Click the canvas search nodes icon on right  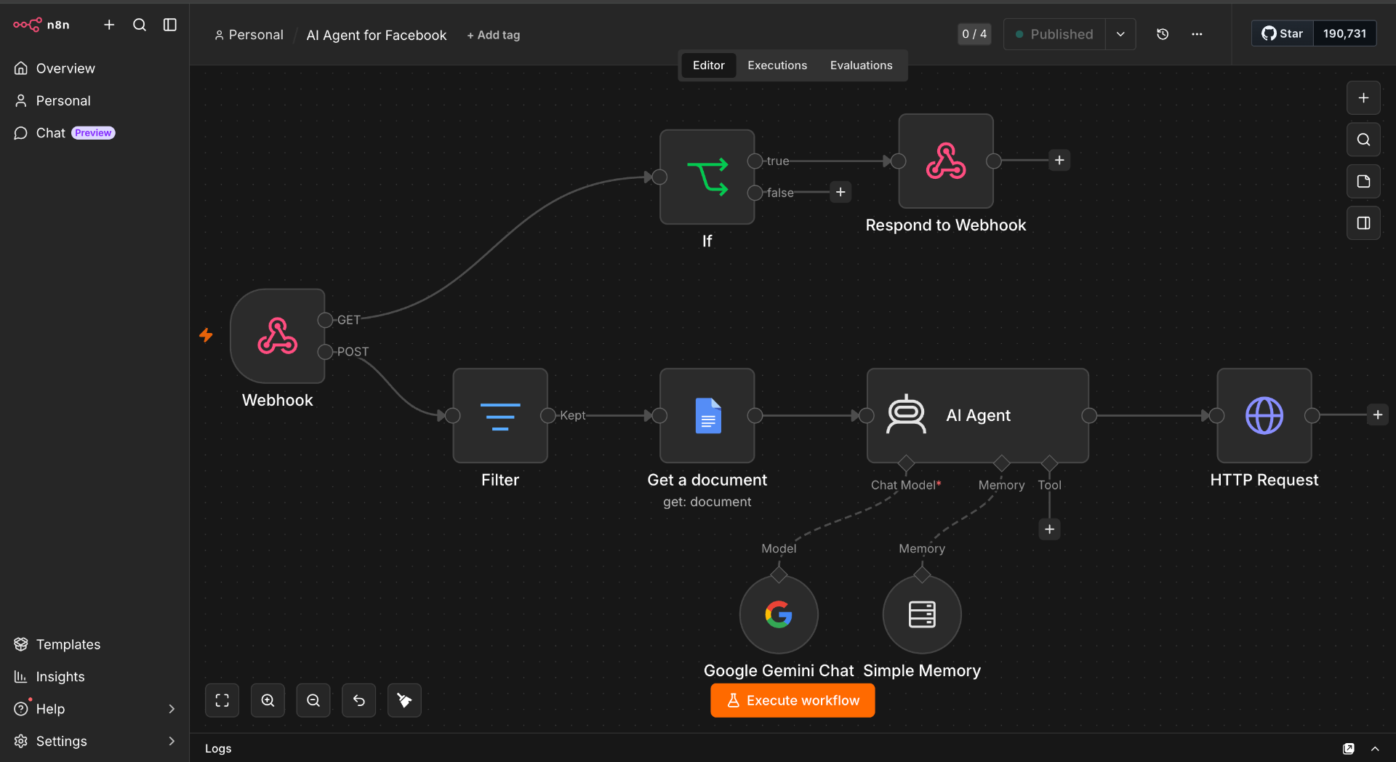[1363, 140]
